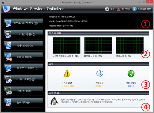Screen dimensions: 154x113
Task: Click the yellow warning triangle icon
Action: click(x=67, y=74)
